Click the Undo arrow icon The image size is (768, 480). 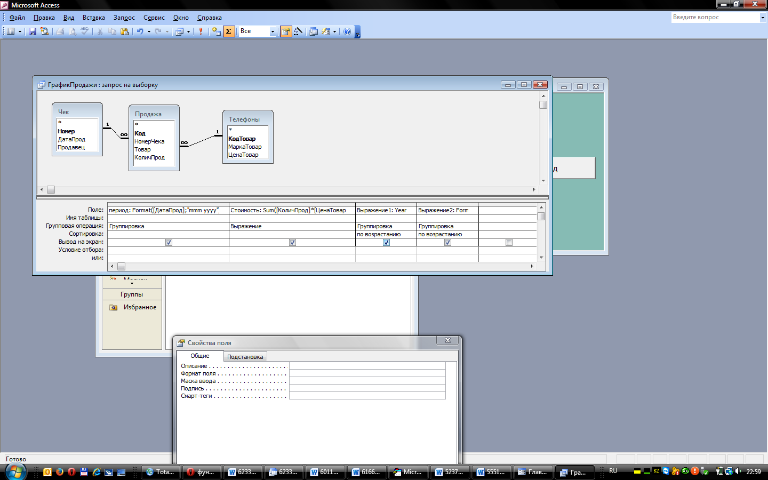pyautogui.click(x=140, y=31)
